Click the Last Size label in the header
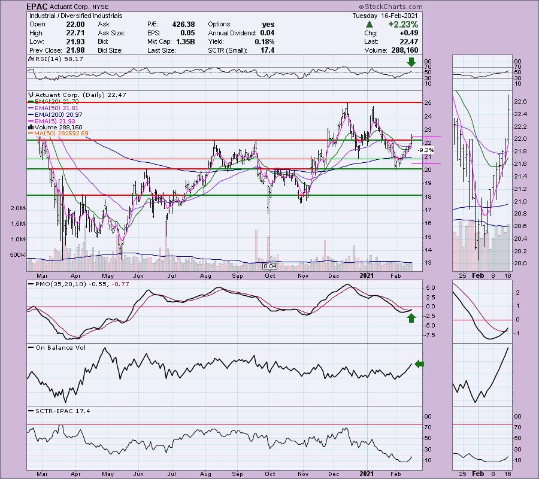The height and width of the screenshot is (479, 539). [x=161, y=50]
